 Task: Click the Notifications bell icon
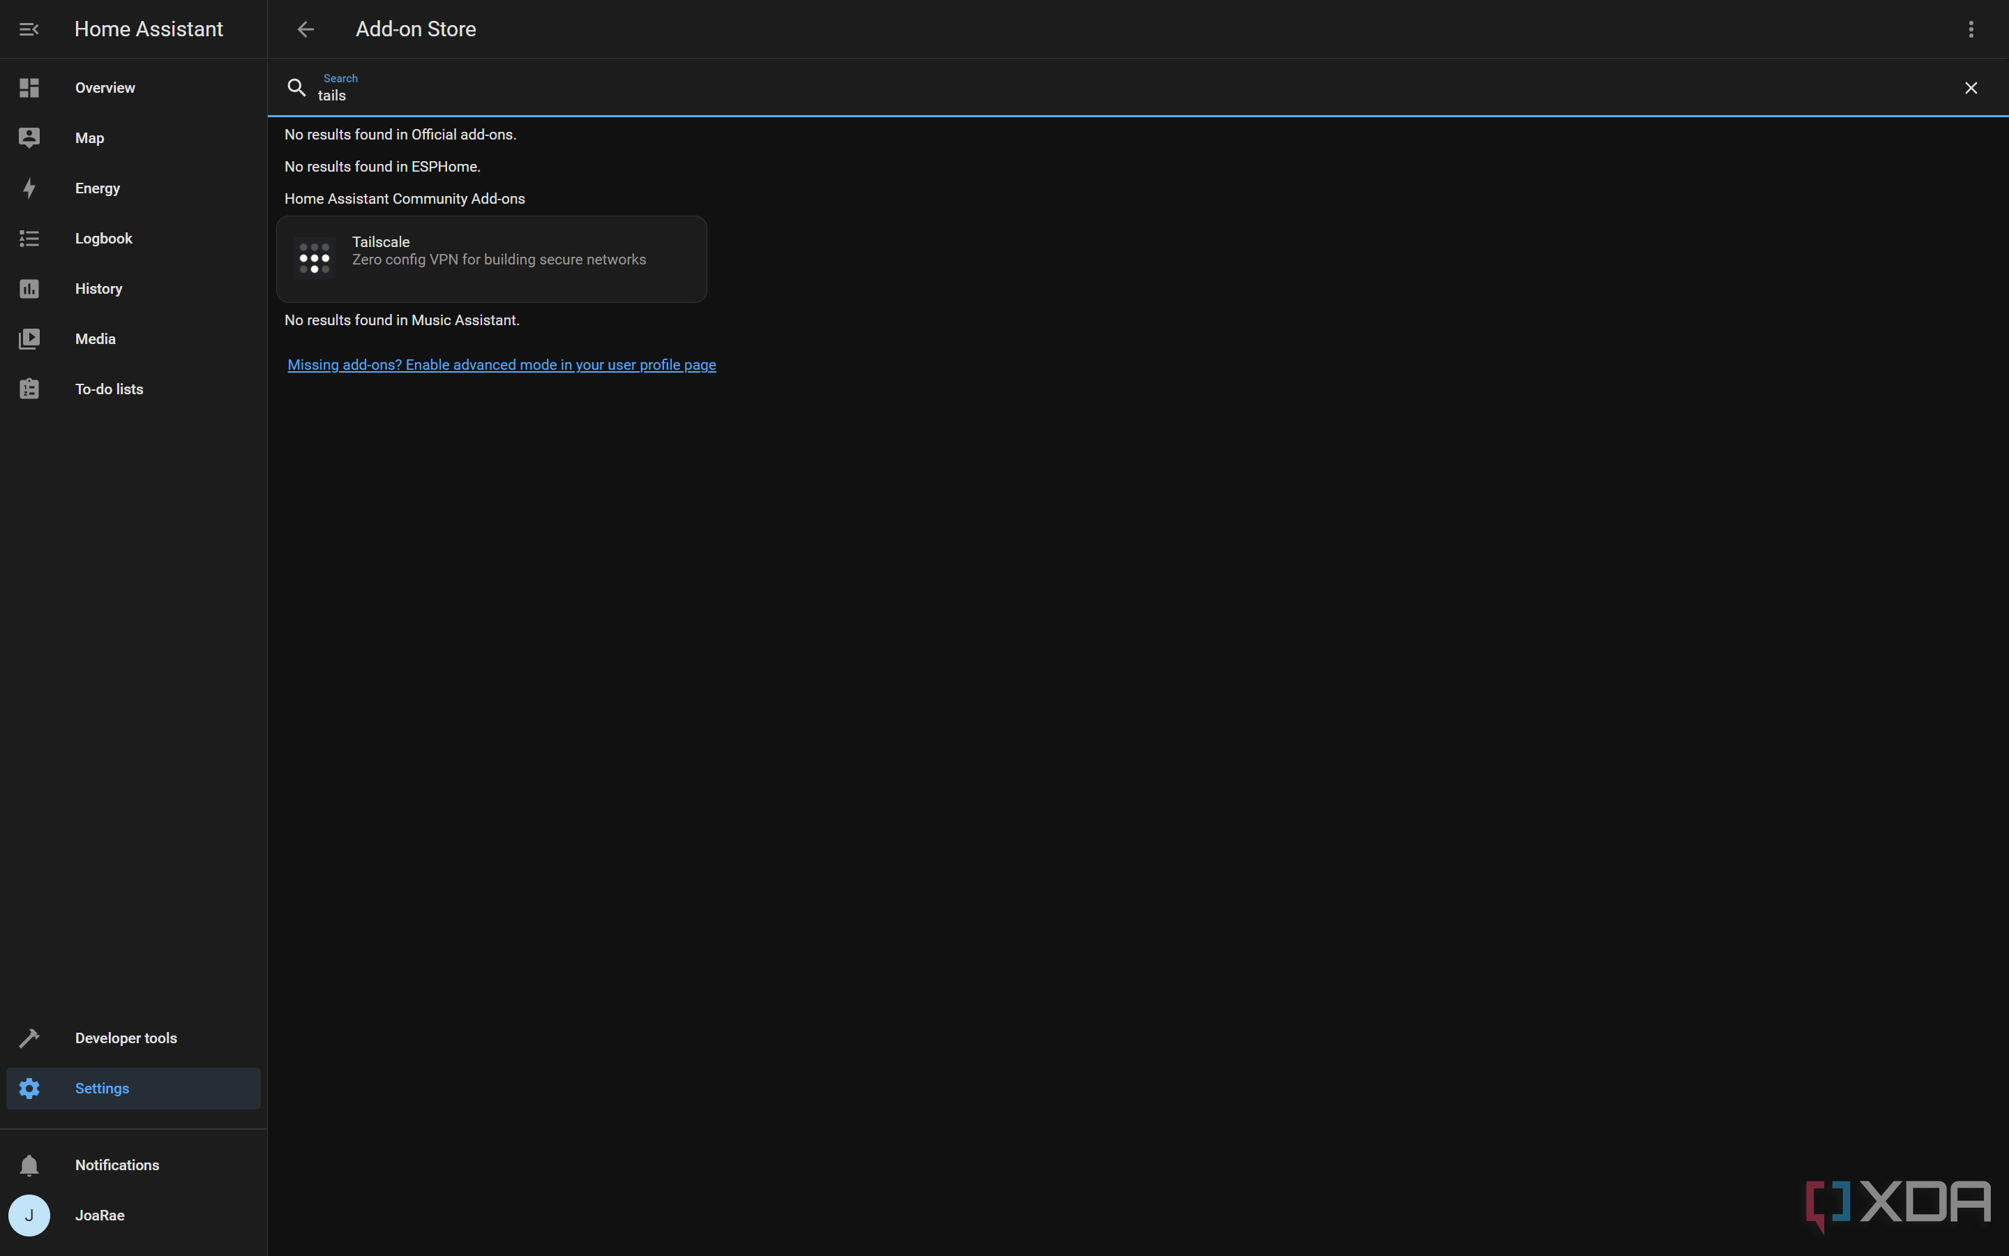tap(29, 1165)
